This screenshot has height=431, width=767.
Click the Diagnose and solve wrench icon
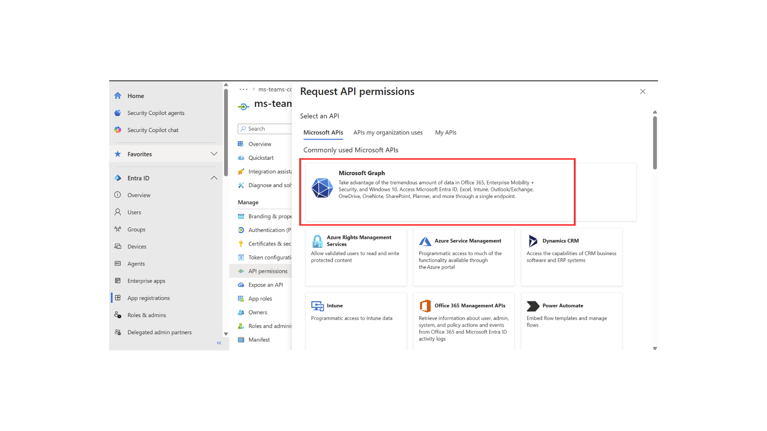click(241, 185)
